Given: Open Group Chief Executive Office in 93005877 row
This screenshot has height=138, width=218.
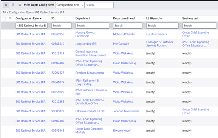Looking at the screenshot, I should tap(196, 111).
